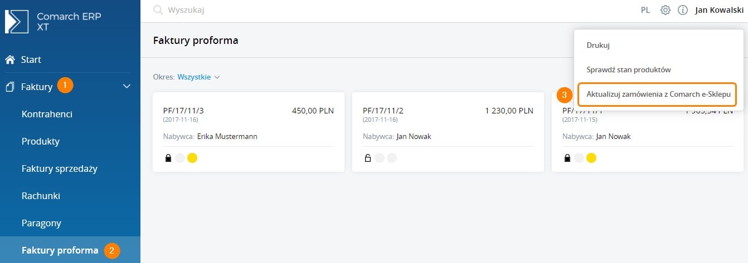Click the info circle icon in header
Viewport: 748px width, 263px height.
(682, 10)
